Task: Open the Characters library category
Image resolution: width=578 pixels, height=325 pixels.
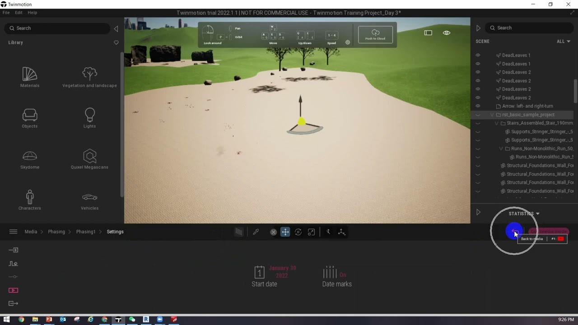Action: pyautogui.click(x=30, y=200)
